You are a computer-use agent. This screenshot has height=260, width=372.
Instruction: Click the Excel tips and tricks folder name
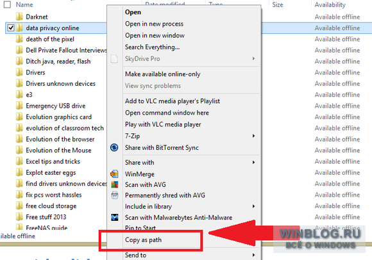click(53, 161)
